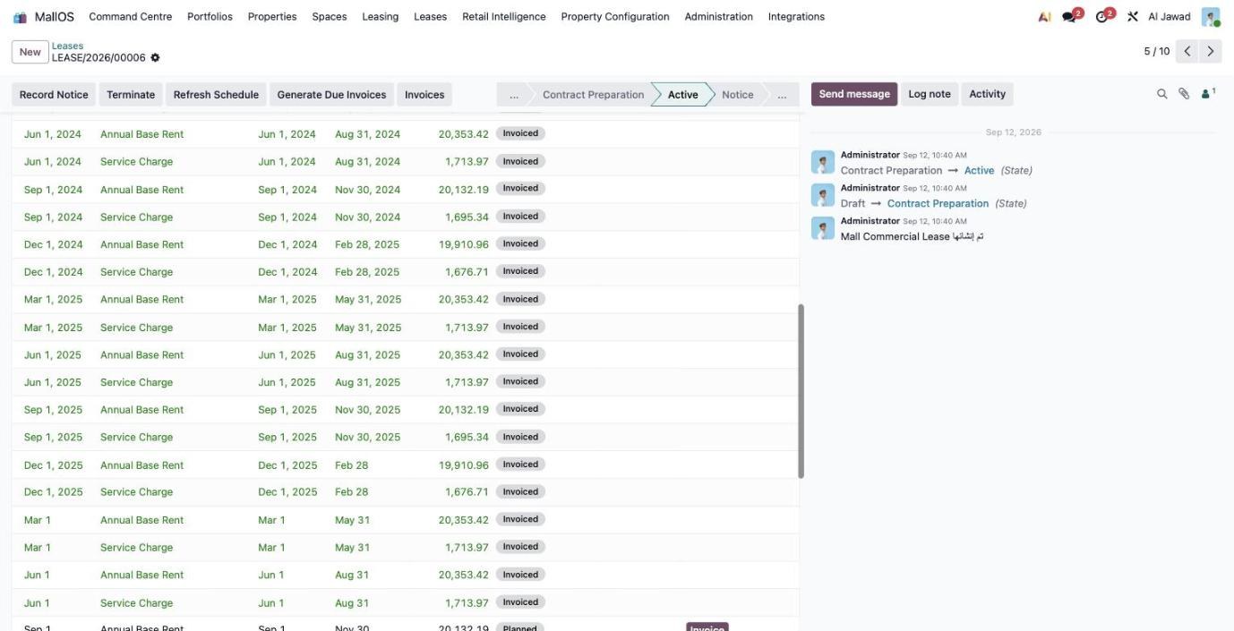Image resolution: width=1234 pixels, height=631 pixels.
Task: Open the MallOS app home icon
Action: click(x=20, y=17)
